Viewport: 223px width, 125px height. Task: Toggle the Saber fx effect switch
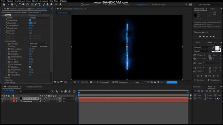coord(4,15)
